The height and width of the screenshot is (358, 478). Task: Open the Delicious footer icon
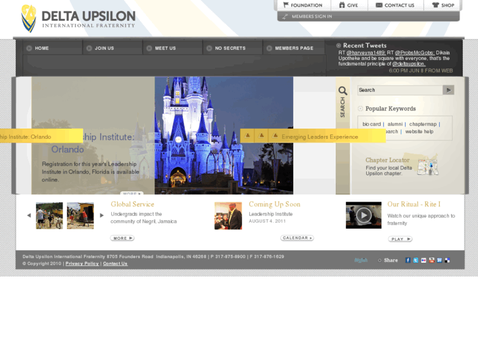click(x=448, y=260)
